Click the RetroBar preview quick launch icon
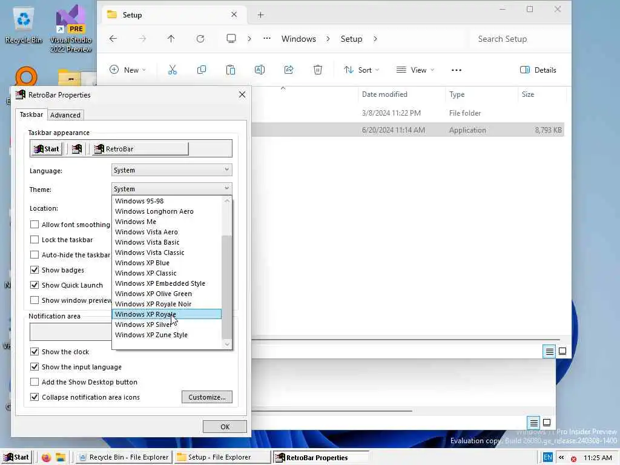Image resolution: width=620 pixels, height=465 pixels. (x=77, y=149)
